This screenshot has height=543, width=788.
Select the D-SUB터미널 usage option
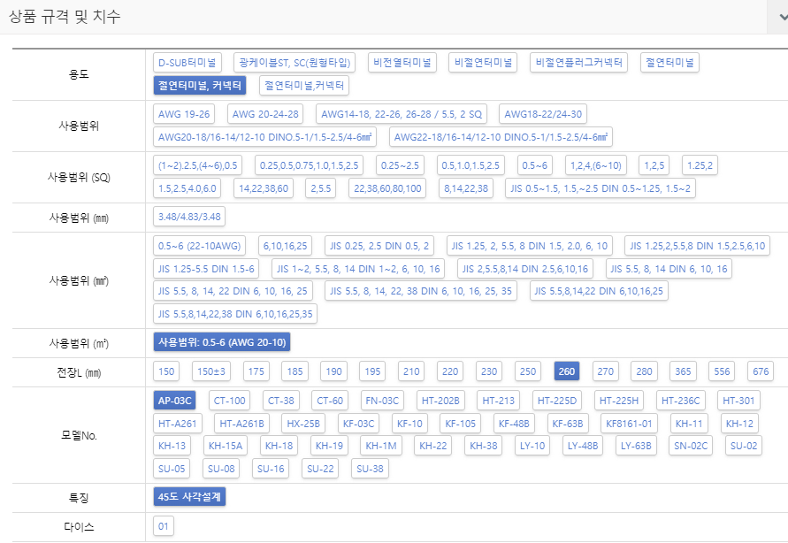pos(187,63)
